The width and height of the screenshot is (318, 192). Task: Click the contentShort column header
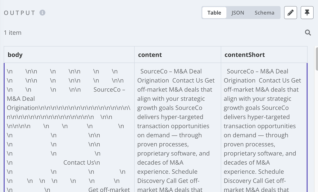245,55
